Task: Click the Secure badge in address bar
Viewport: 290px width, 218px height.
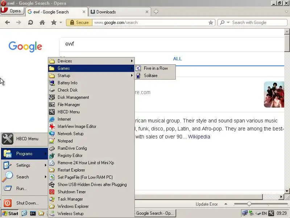Action: [x=79, y=23]
